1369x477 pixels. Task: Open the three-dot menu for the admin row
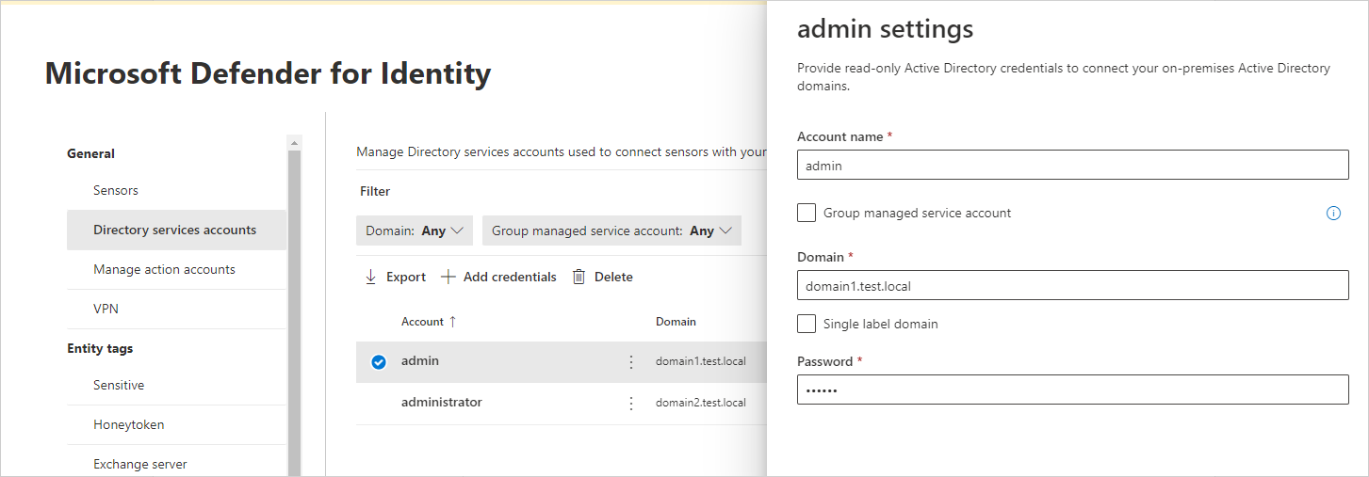[631, 361]
